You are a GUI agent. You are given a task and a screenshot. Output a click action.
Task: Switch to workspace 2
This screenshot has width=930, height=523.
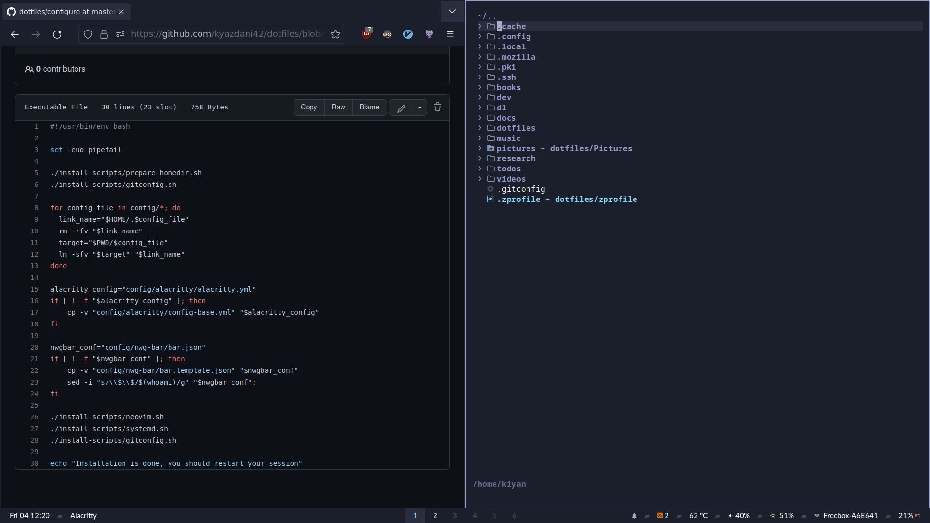pos(435,516)
